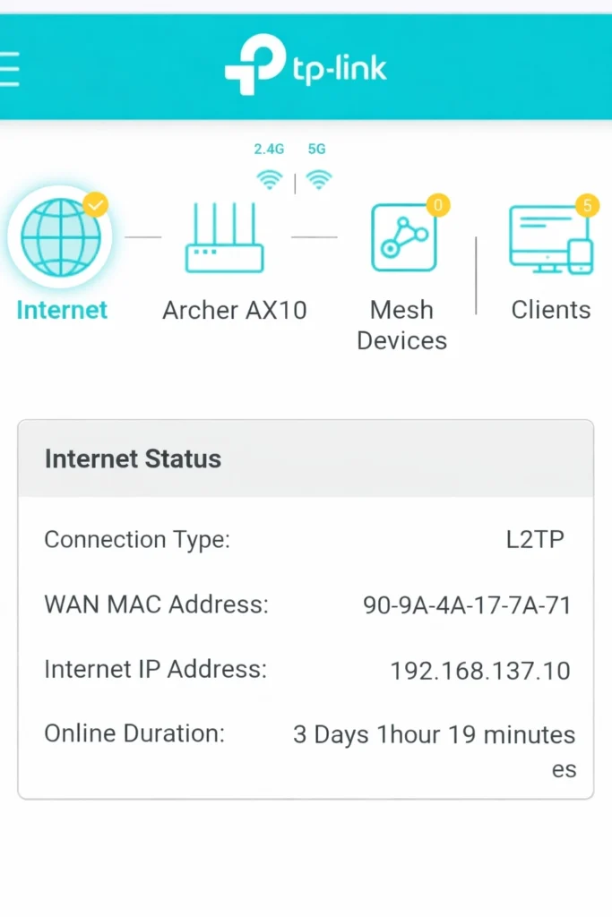
Task: Select the Clients label
Action: [550, 311]
